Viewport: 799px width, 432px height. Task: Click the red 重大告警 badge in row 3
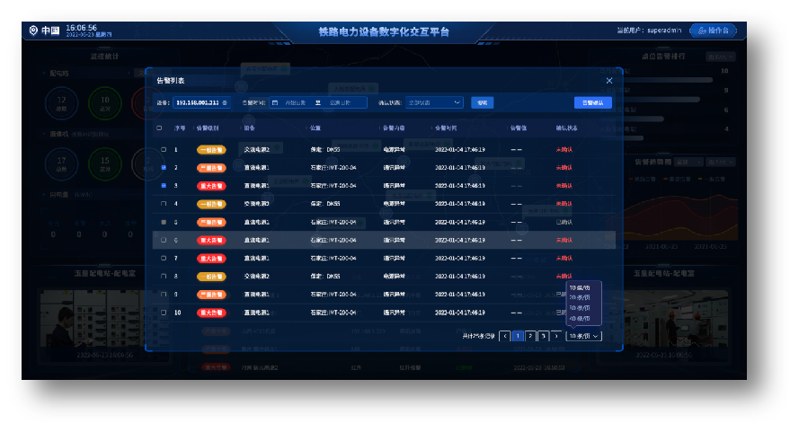(x=210, y=186)
